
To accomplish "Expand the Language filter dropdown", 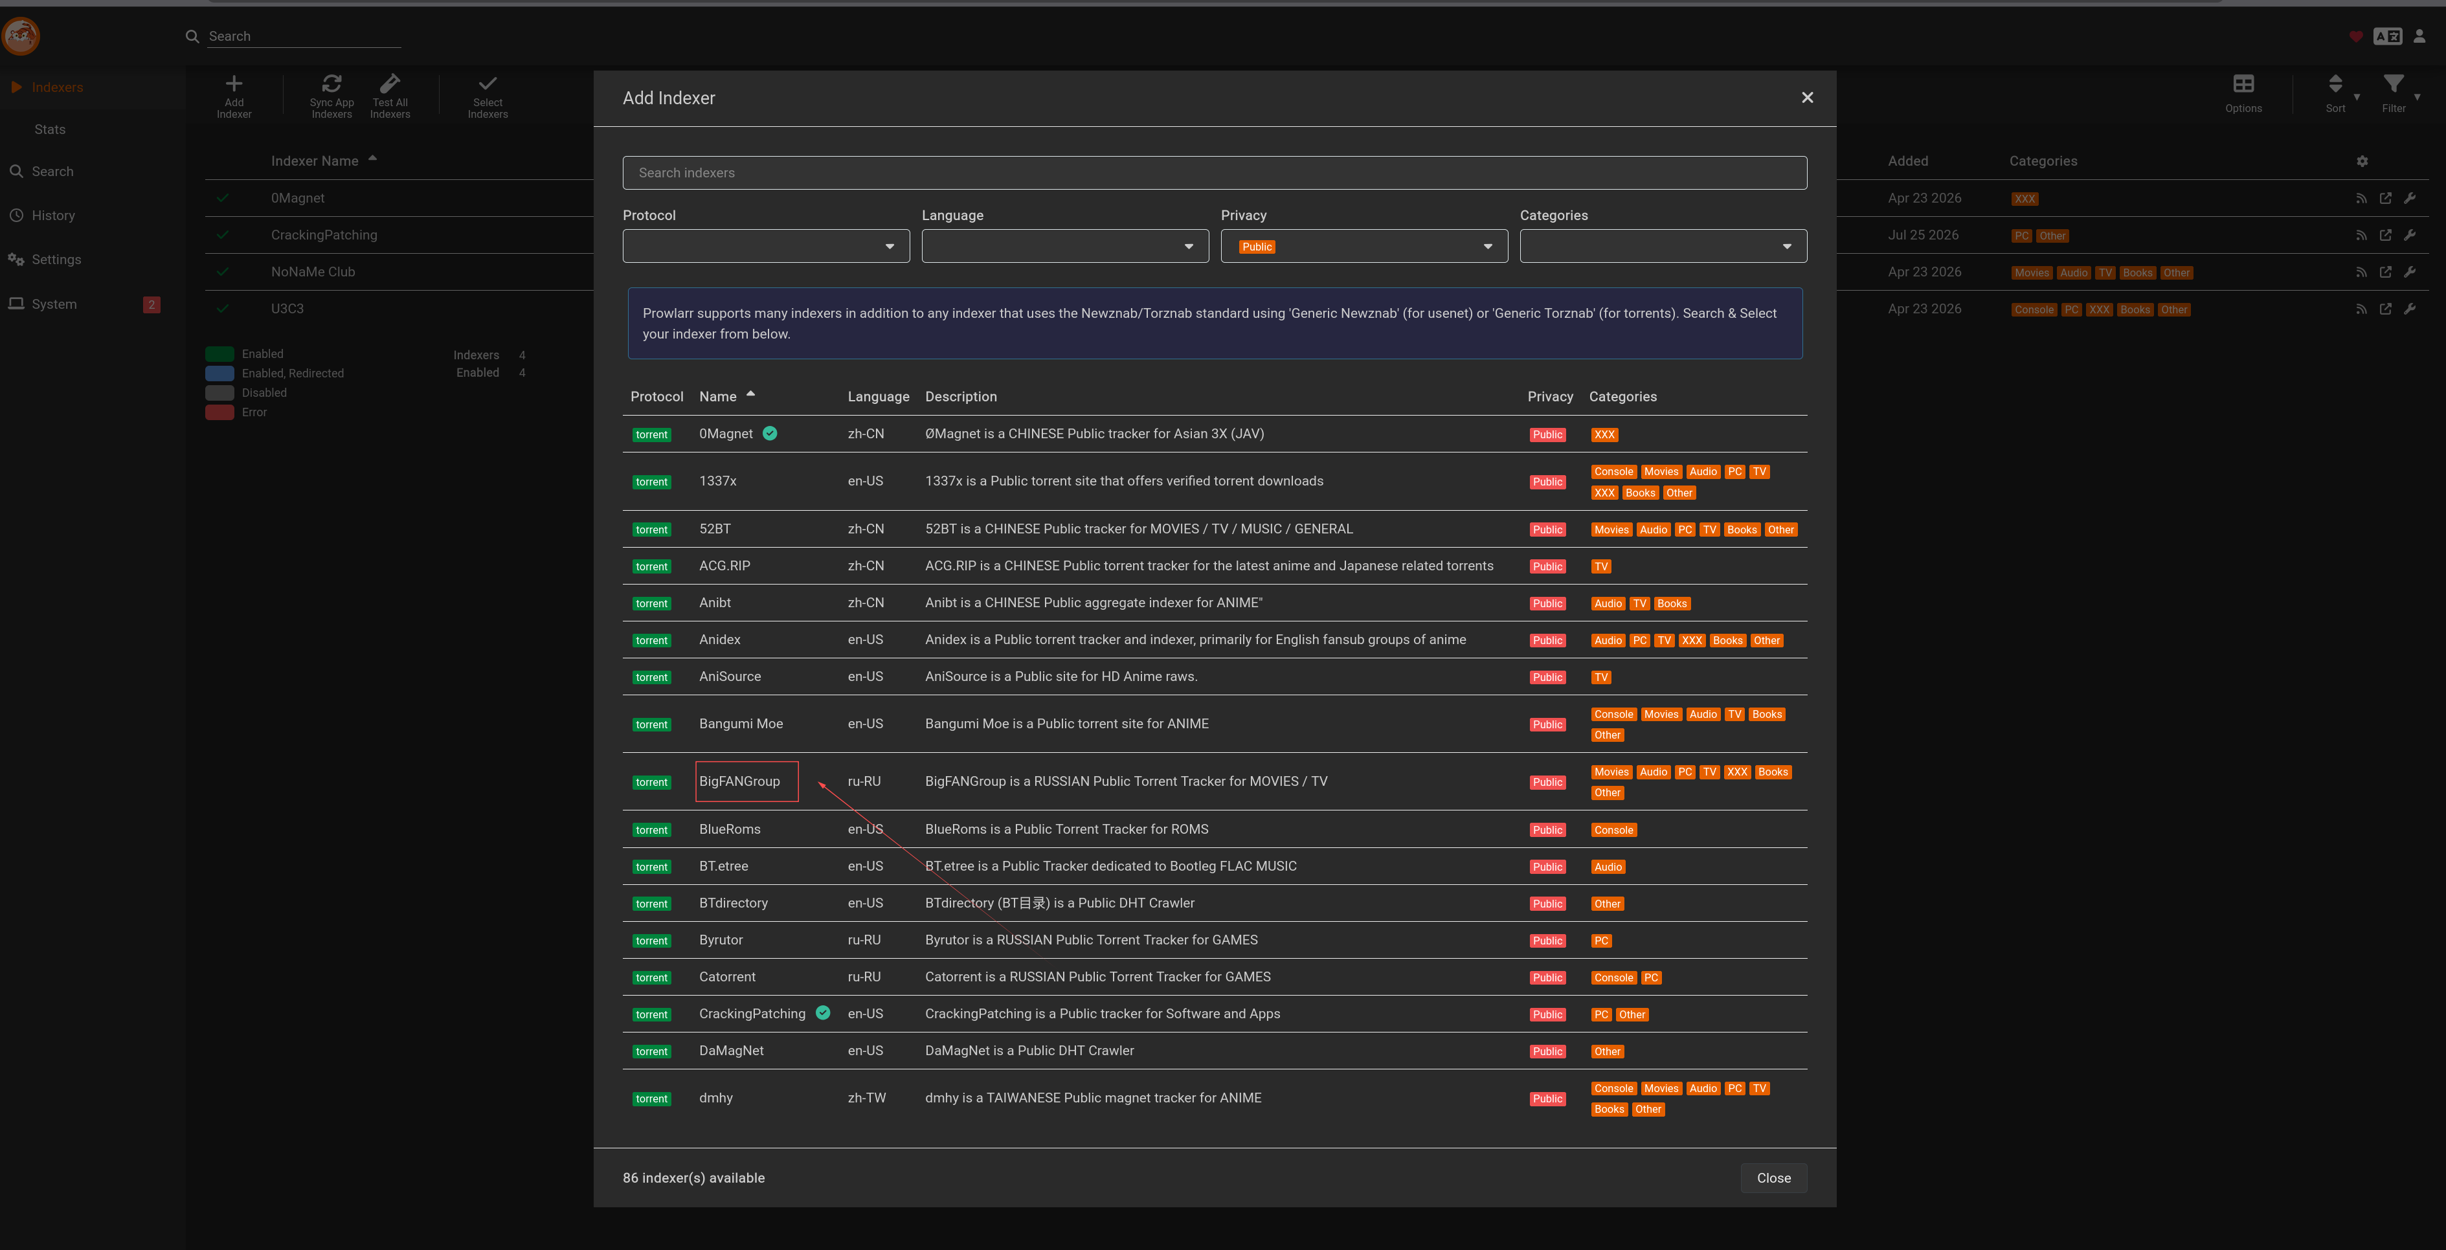I will click(1064, 246).
